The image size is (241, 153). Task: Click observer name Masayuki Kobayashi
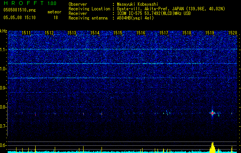[137, 4]
